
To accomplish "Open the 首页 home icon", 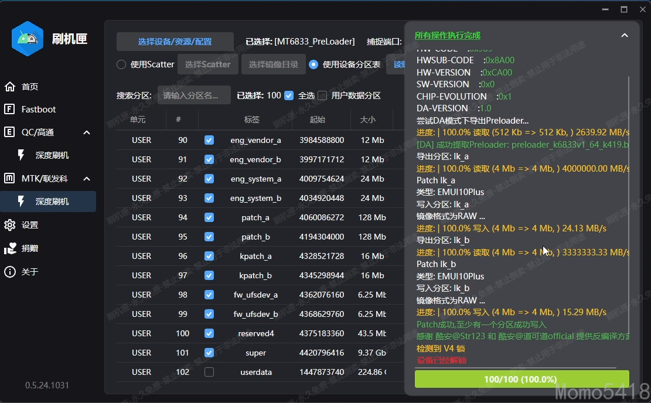I will [x=10, y=87].
